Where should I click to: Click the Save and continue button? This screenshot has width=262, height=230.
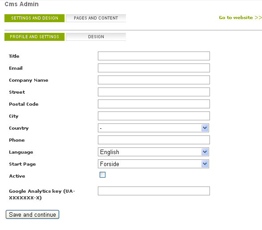pos(32,214)
